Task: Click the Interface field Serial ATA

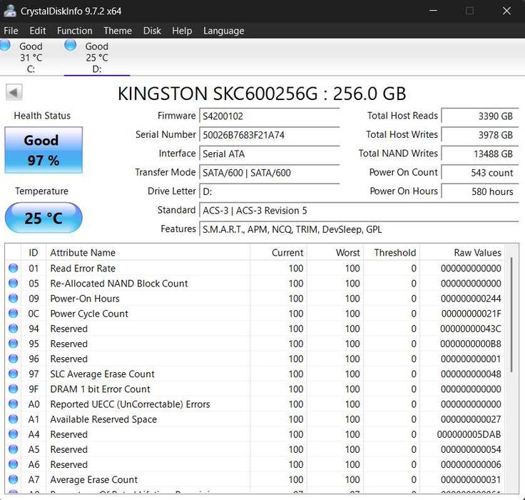Action: click(x=269, y=154)
